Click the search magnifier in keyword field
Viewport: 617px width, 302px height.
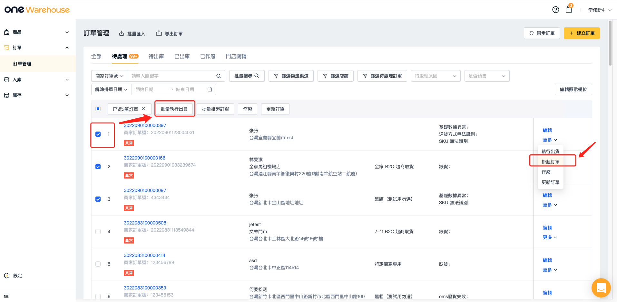pyautogui.click(x=219, y=76)
